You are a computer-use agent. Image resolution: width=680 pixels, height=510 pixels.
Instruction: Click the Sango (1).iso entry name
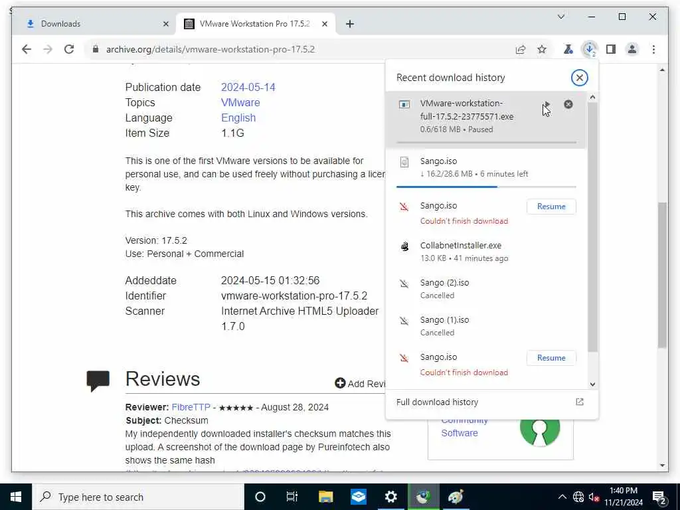pos(444,320)
